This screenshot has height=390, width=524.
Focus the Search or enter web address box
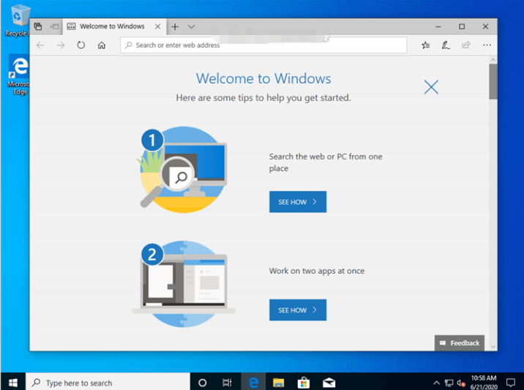tap(263, 45)
